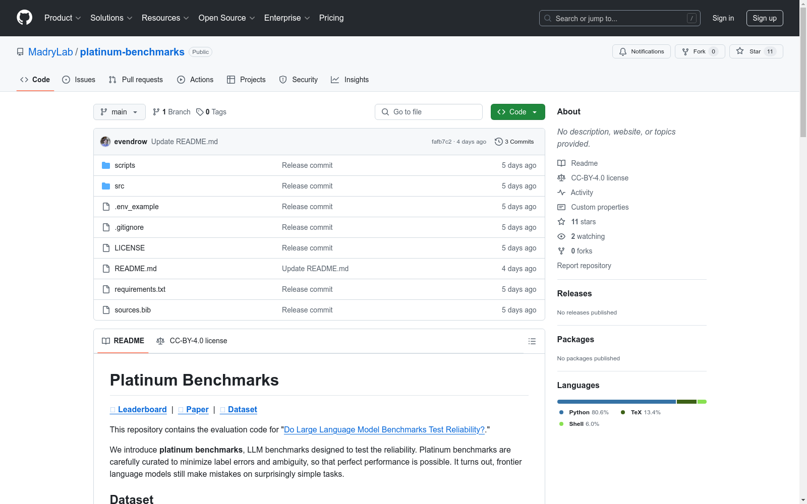
Task: Open the main branch selector dropdown
Action: pyautogui.click(x=120, y=112)
